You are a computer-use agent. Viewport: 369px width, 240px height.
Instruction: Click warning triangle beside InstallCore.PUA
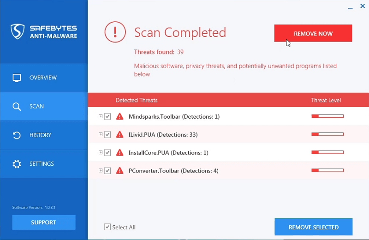click(x=120, y=153)
